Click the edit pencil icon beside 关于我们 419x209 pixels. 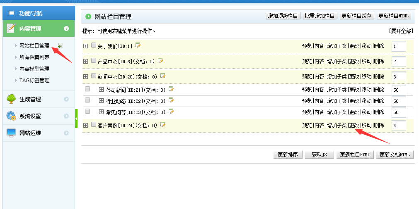138,45
